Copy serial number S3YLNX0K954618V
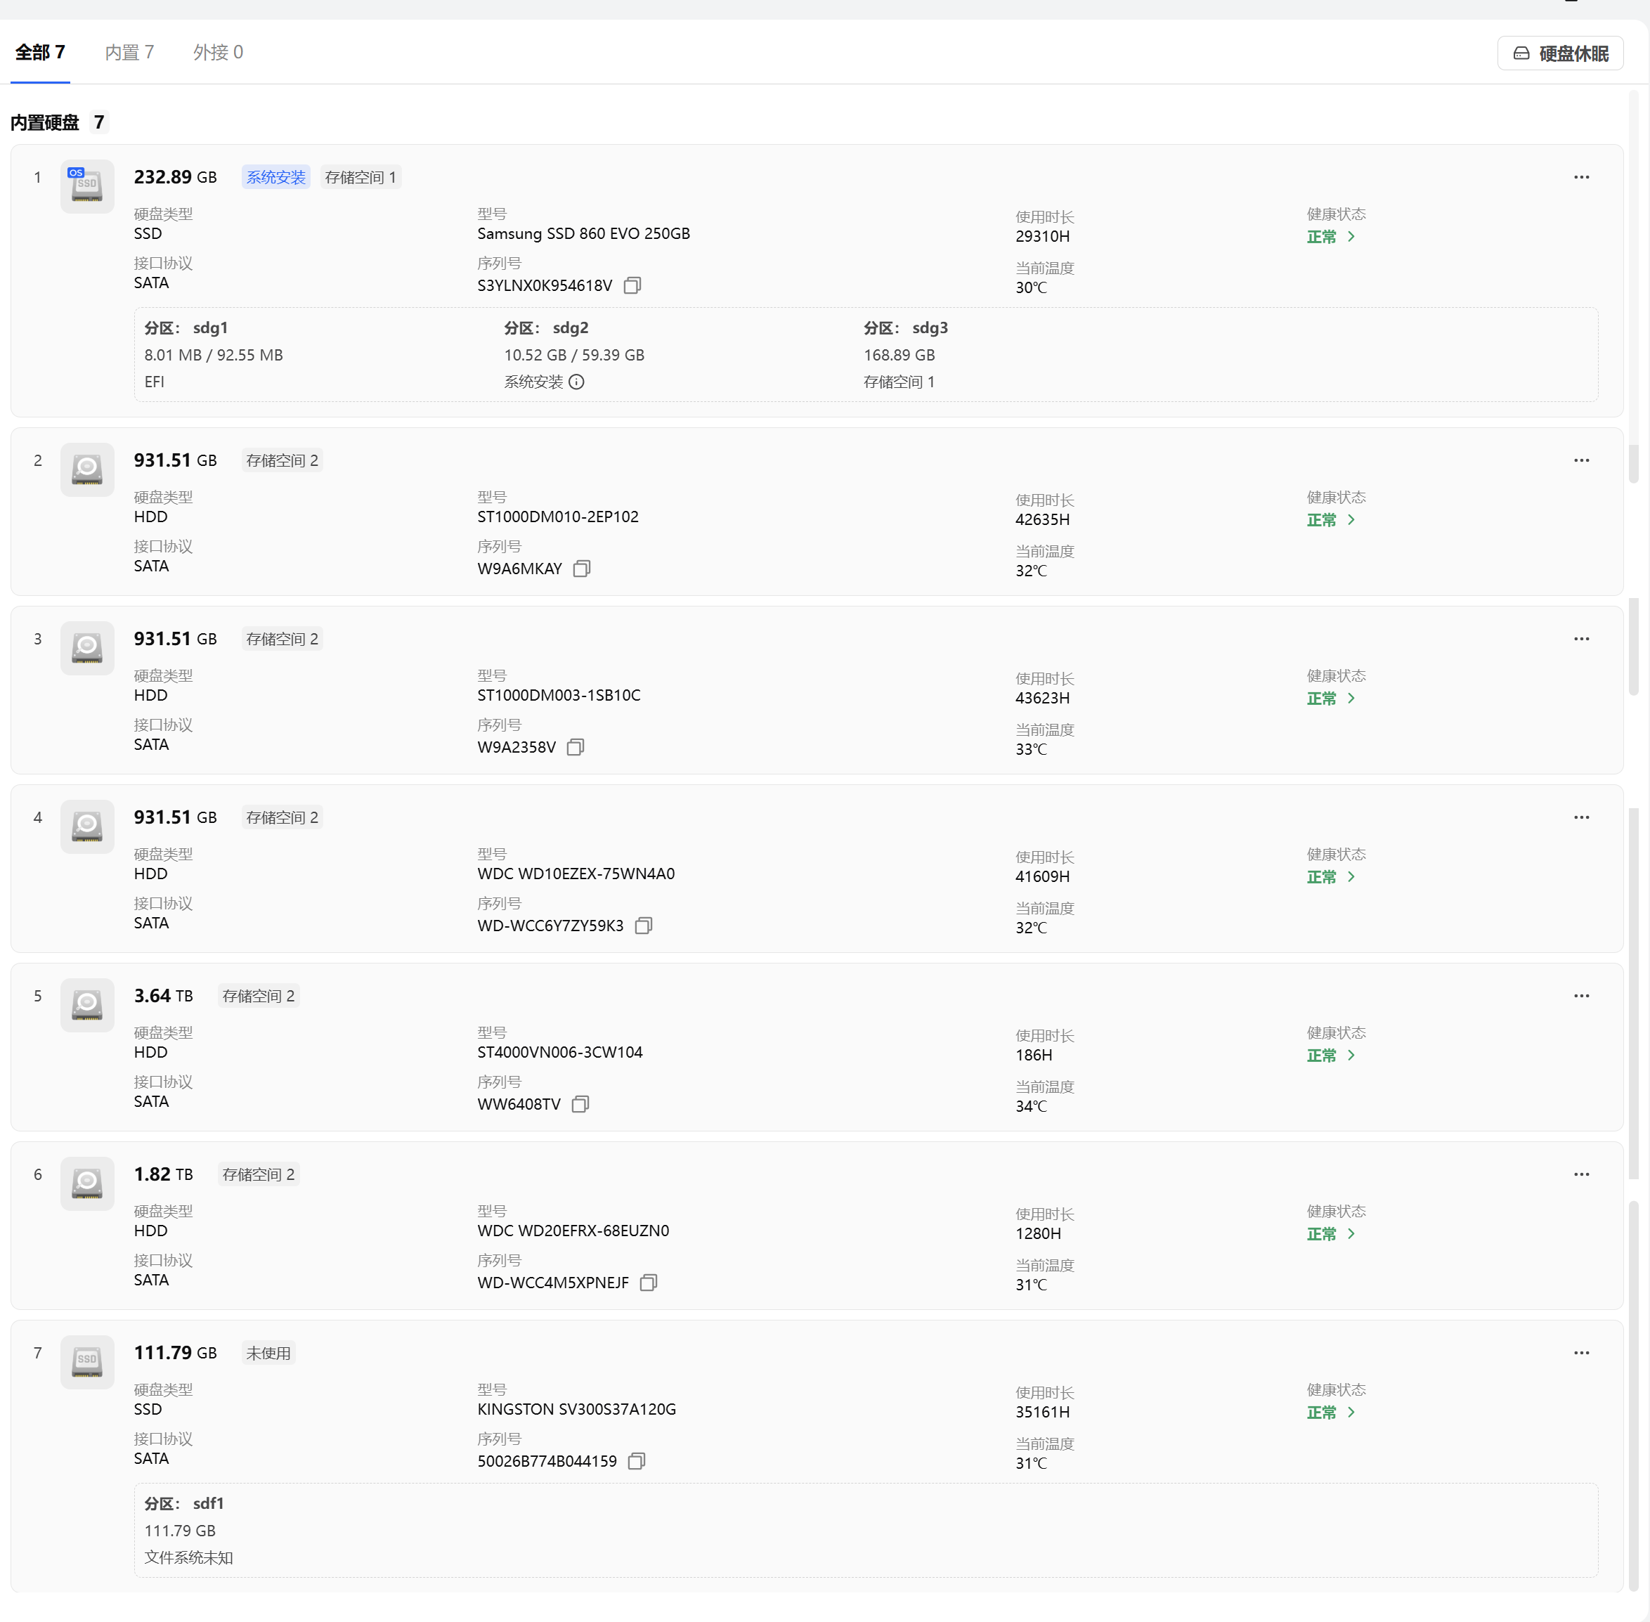The image size is (1650, 1622). 632,285
